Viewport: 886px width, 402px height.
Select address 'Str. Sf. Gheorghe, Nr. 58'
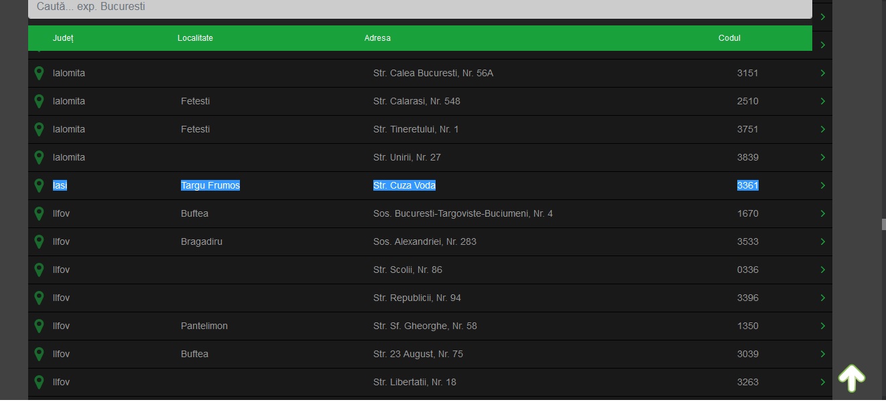point(425,326)
